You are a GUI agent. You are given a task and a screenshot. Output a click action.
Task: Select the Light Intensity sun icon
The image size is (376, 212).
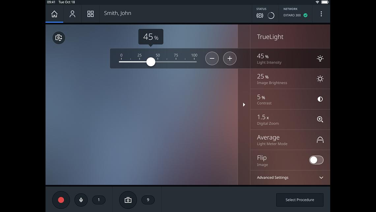(x=320, y=58)
